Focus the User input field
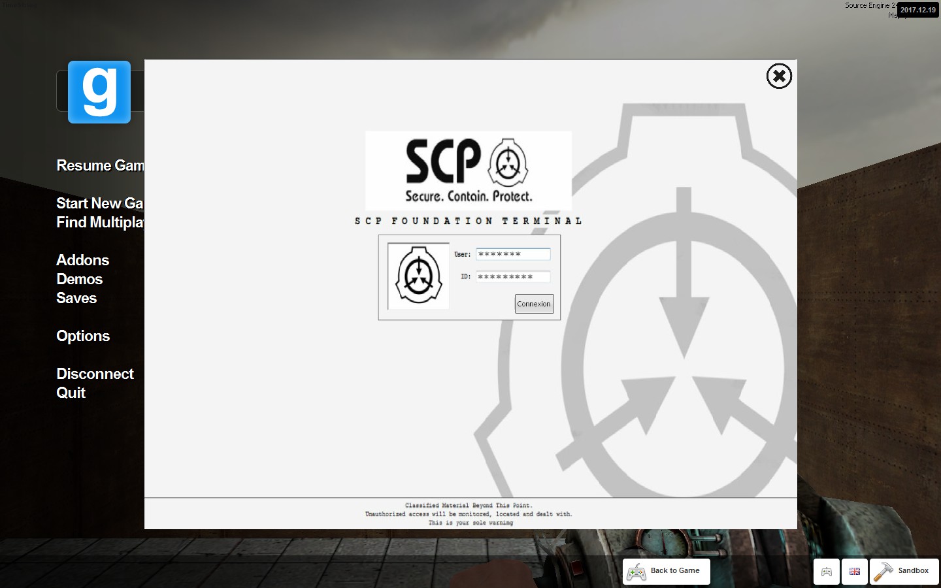This screenshot has height=588, width=941. pos(513,254)
